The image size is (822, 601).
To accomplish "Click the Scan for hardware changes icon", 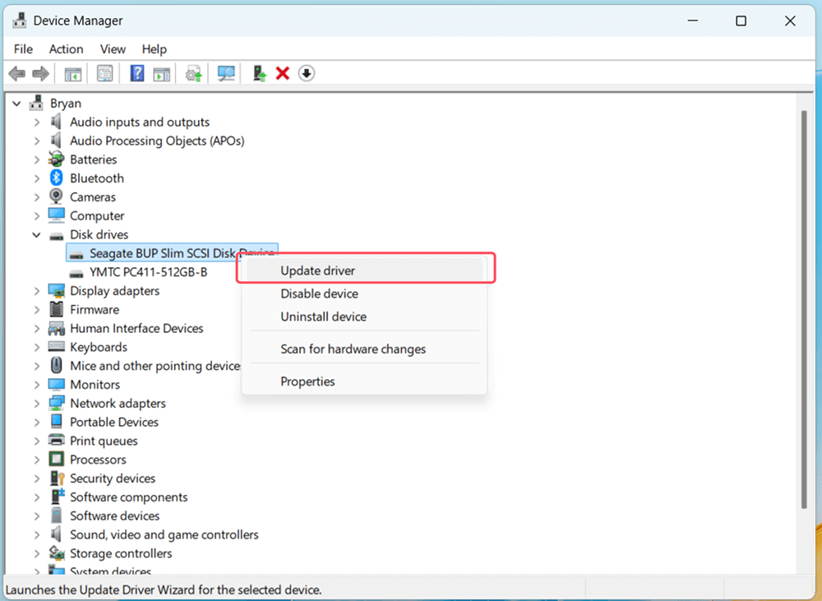I will coord(227,73).
